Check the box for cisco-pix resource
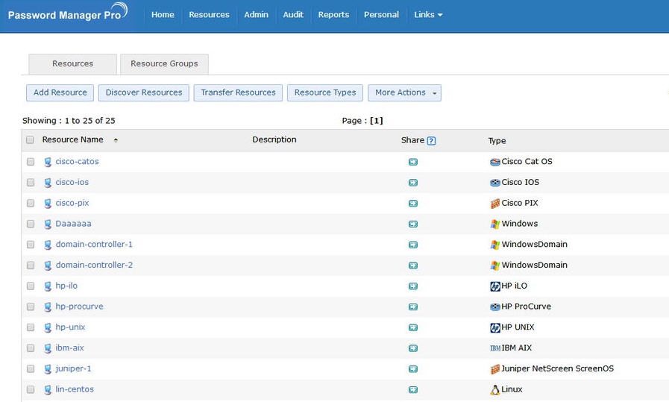Screen dimensions: 669x402 point(31,204)
